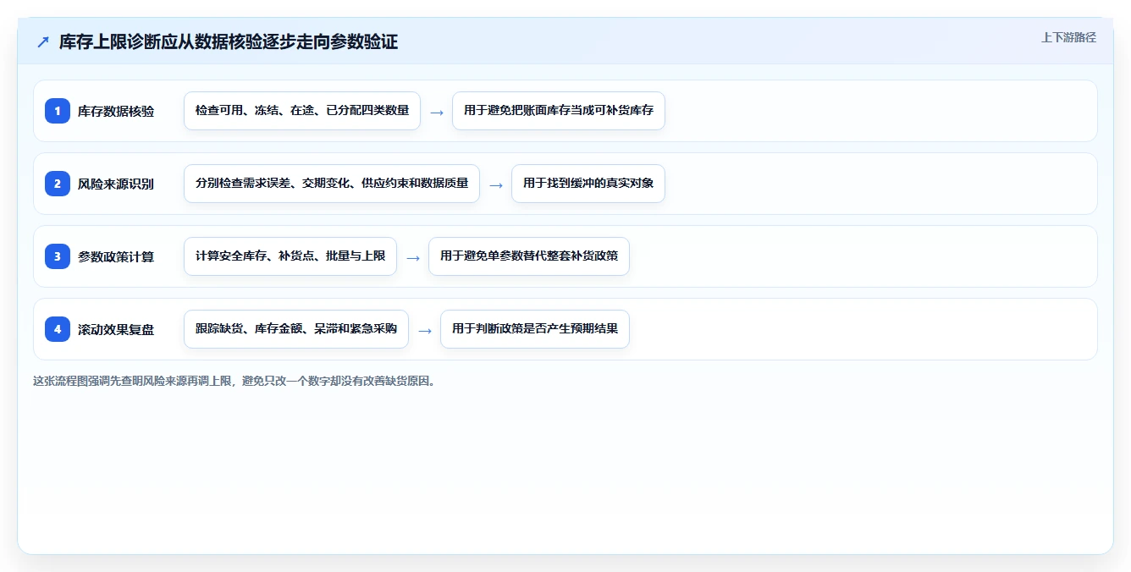
Task: Click box 用于判断政策是否产生预期结果
Action: [x=535, y=329]
